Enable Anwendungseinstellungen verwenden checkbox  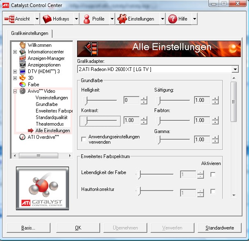(x=84, y=139)
